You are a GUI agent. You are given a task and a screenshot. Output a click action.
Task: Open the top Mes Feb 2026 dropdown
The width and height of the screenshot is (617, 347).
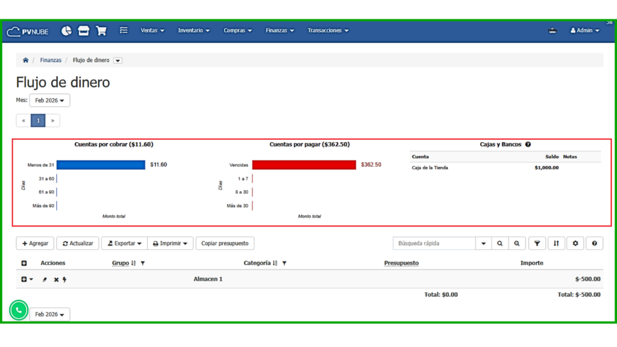(x=49, y=101)
